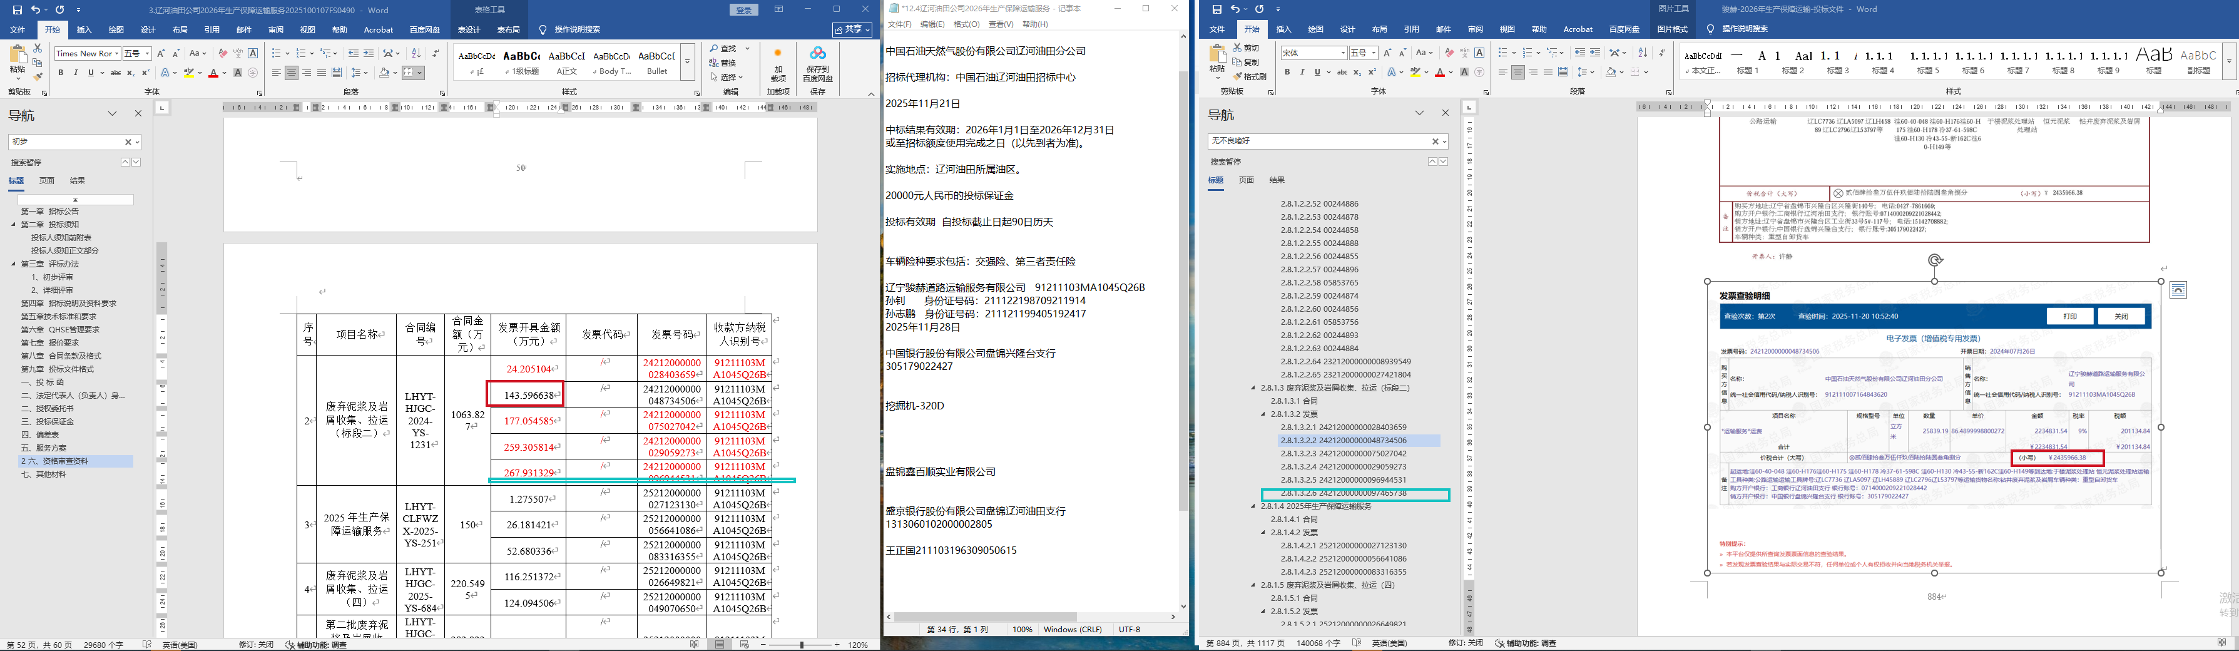The image size is (2239, 651).
Task: Toggle Align Left in the left Word window
Action: [x=277, y=73]
